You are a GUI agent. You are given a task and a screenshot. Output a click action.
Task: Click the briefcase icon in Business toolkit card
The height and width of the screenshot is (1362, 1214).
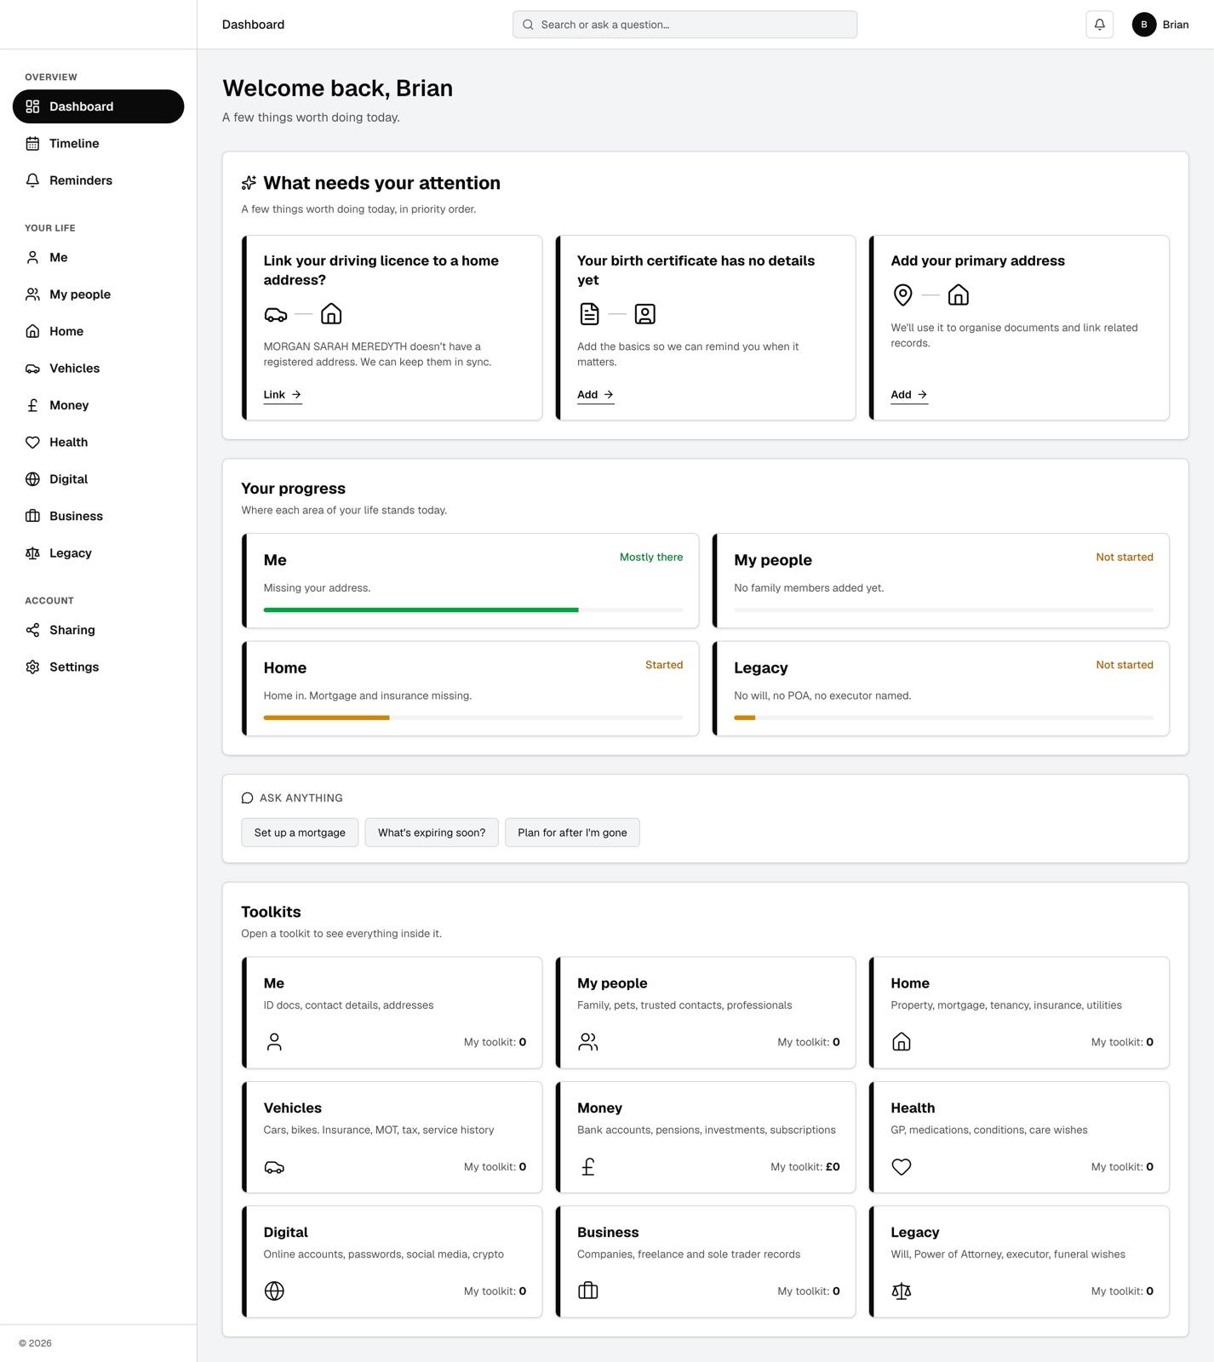(588, 1291)
